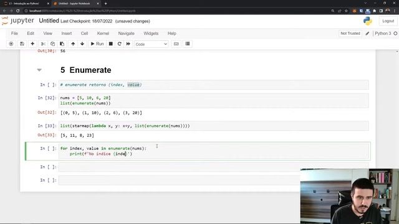Open the View menu
Screen dimensions: 399x224
(47, 33)
